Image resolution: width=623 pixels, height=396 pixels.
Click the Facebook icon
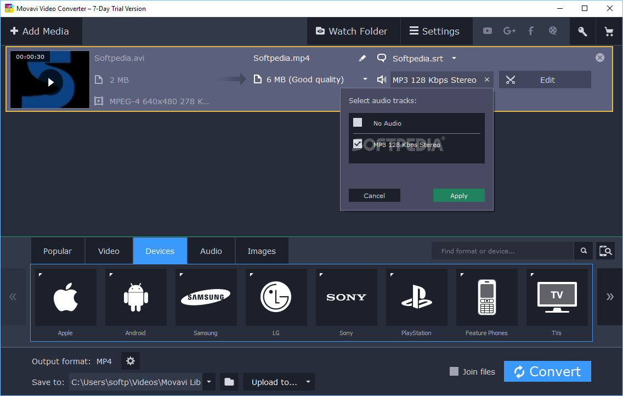pyautogui.click(x=531, y=31)
